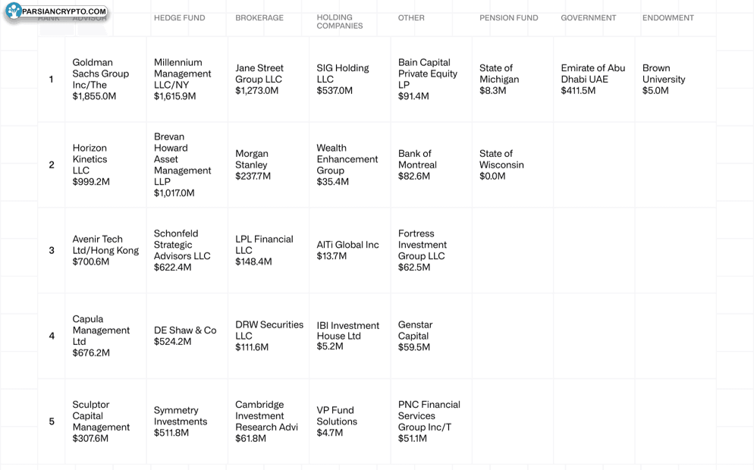Image resolution: width=754 pixels, height=470 pixels.
Task: Open the PARSIANCRYPTO.COM watermark link
Action: tap(64, 12)
